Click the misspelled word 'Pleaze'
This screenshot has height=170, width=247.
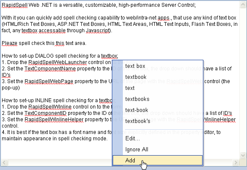pyautogui.click(x=9, y=43)
